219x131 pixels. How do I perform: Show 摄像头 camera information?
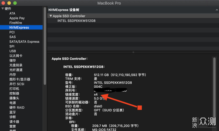tap(14, 98)
